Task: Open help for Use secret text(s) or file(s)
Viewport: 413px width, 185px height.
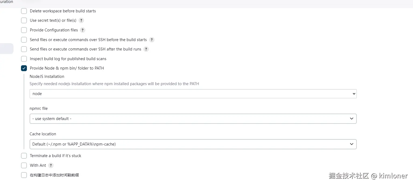Action: coord(81,20)
